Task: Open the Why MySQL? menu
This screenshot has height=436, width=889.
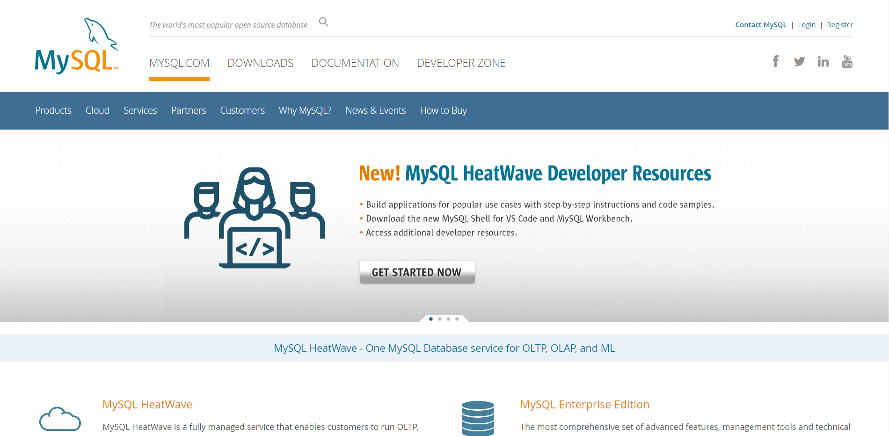Action: pos(305,110)
